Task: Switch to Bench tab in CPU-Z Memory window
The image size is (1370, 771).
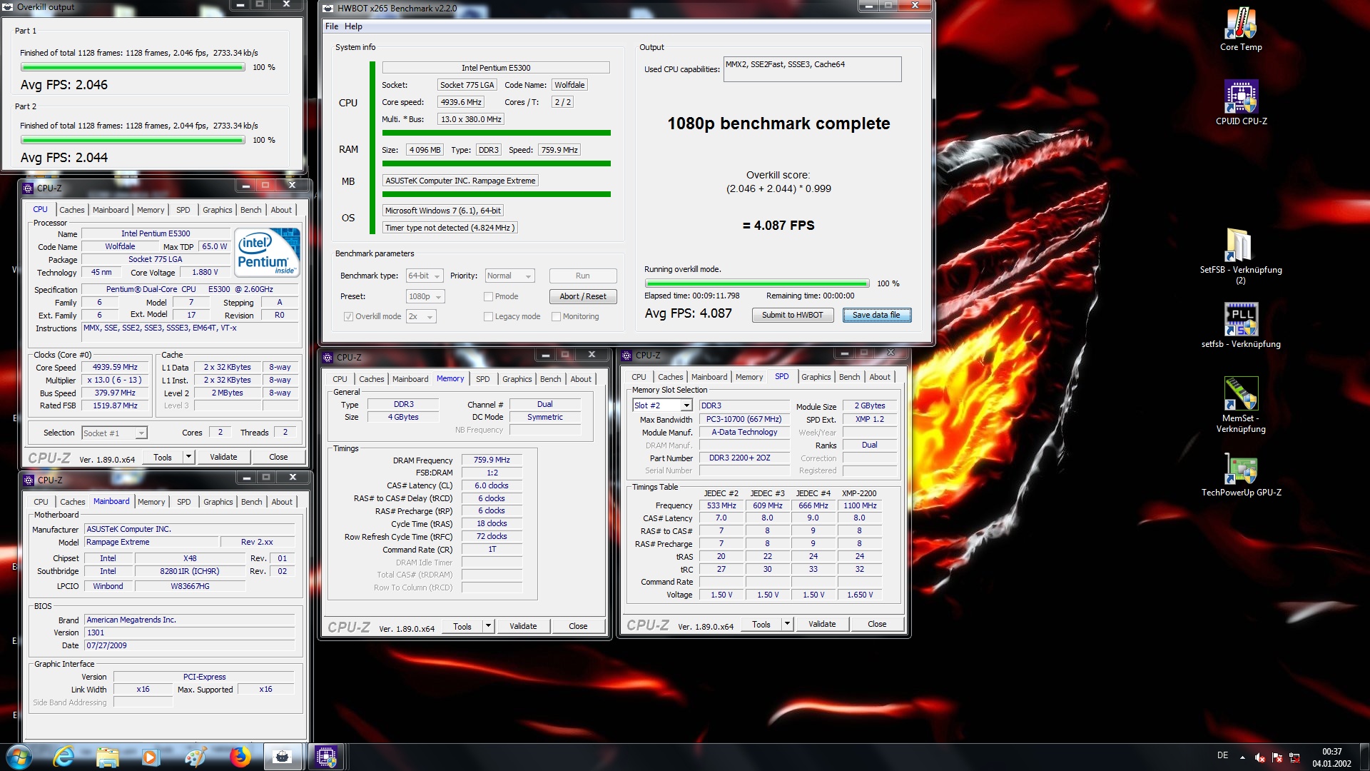Action: click(x=550, y=379)
